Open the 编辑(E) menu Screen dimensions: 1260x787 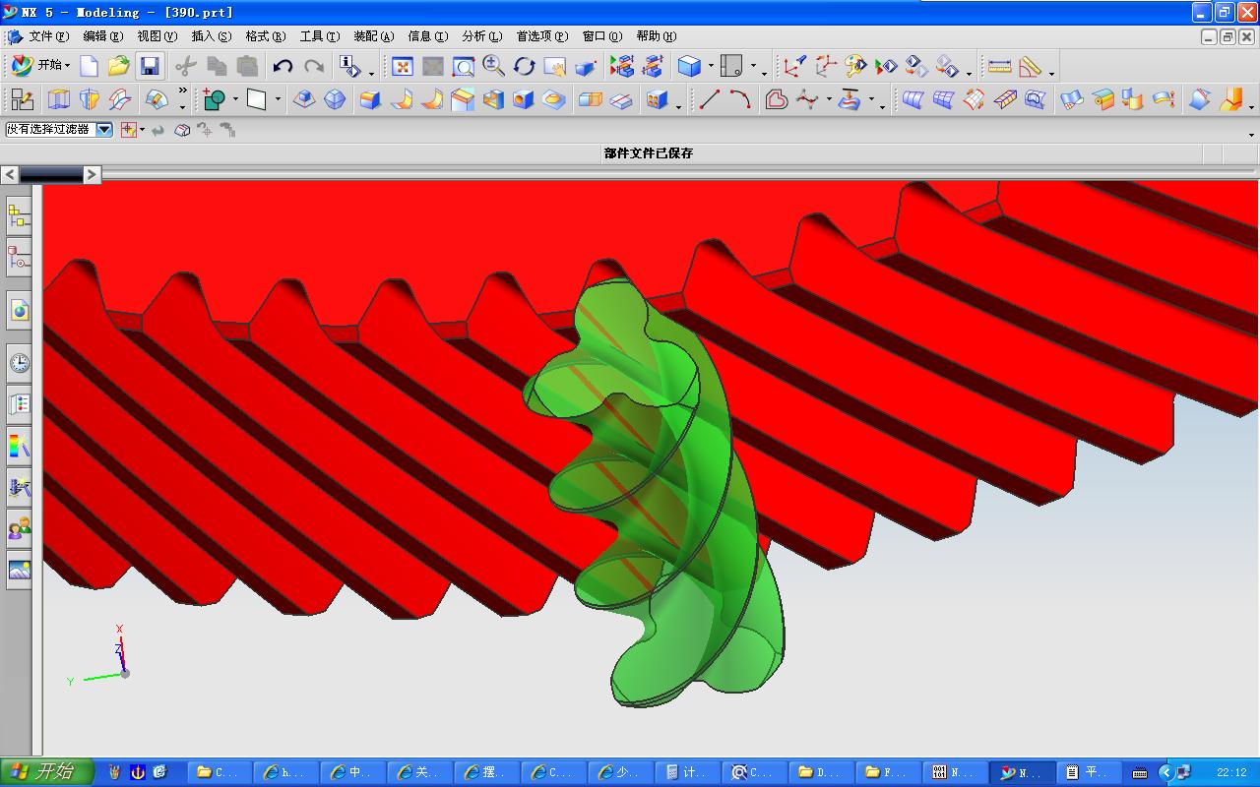coord(102,36)
